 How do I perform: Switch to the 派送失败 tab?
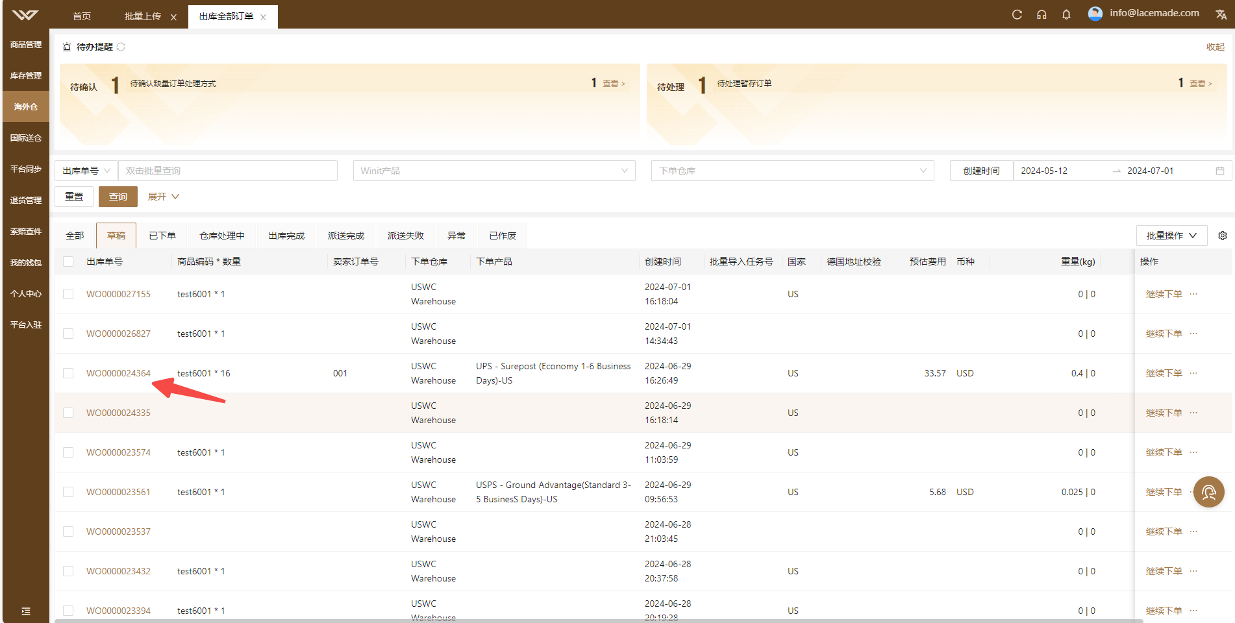point(406,236)
